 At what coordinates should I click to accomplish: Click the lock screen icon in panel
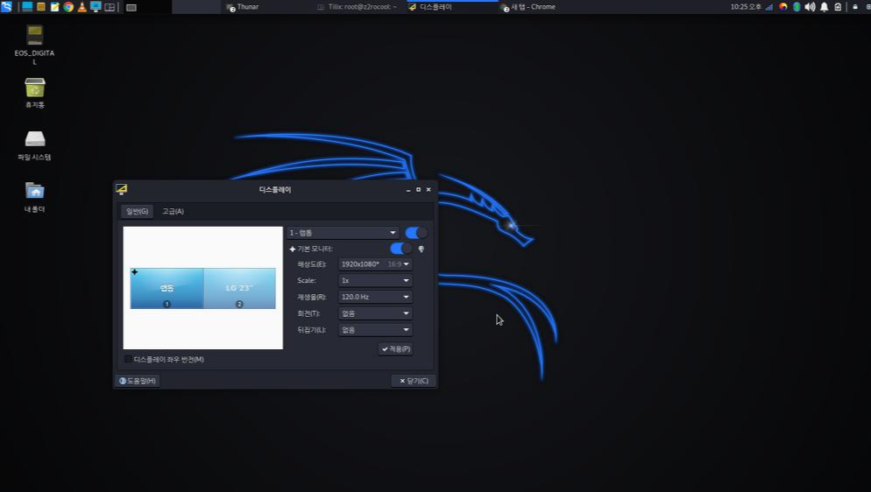tap(855, 7)
